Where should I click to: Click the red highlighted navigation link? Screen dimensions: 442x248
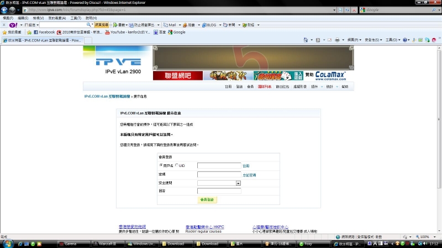pyautogui.click(x=265, y=87)
